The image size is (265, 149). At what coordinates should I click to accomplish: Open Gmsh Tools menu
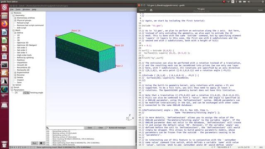click(18, 10)
